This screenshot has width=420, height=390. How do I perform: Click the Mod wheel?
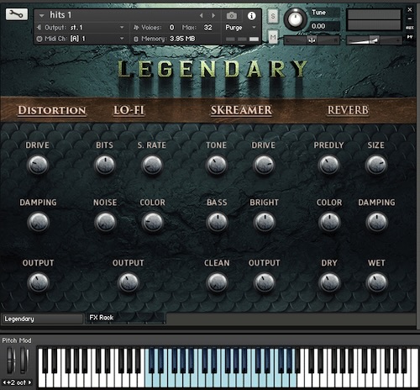tap(24, 360)
